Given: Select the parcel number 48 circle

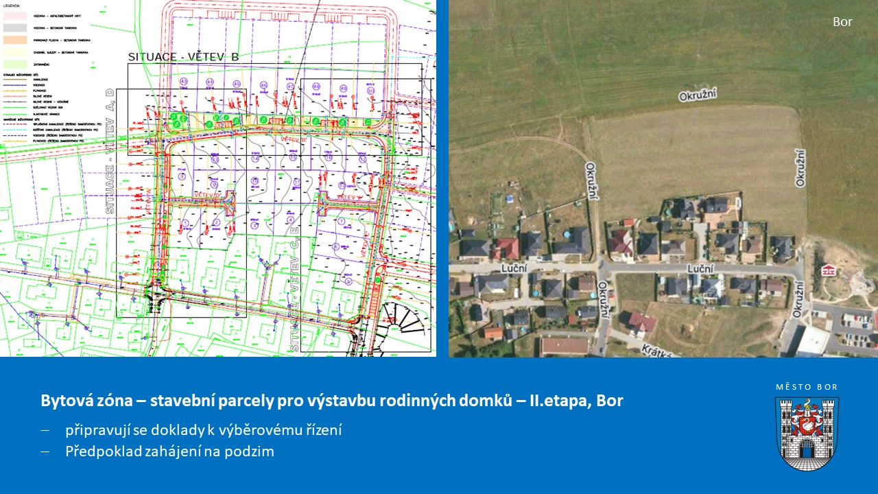Looking at the screenshot, I should click(x=316, y=87).
